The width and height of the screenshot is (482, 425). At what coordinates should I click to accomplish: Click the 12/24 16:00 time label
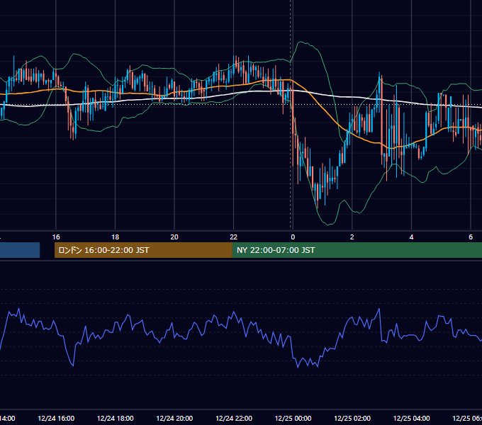pos(56,418)
